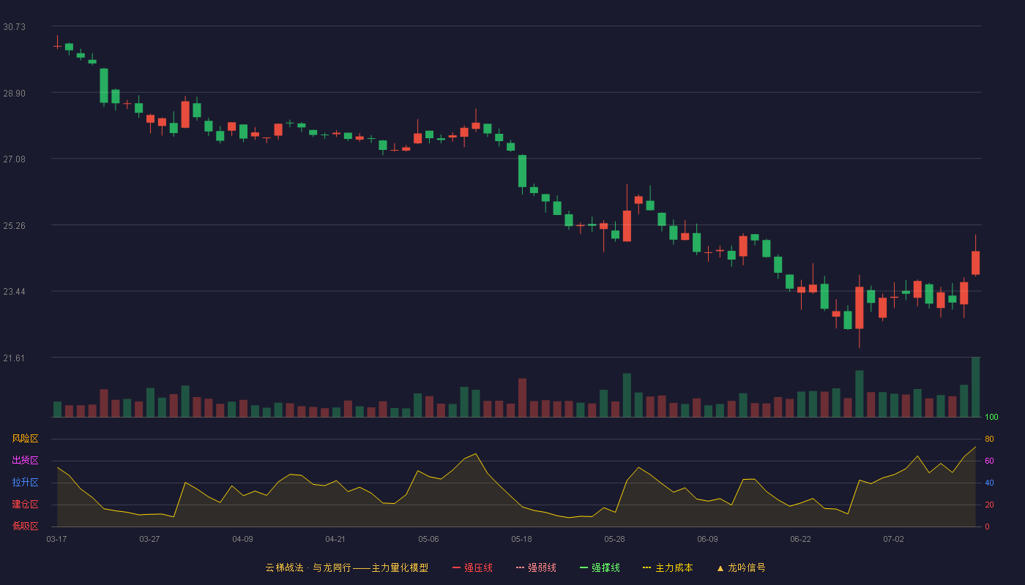This screenshot has height=585, width=1025.
Task: Select the 强压线 legend label
Action: click(x=478, y=567)
